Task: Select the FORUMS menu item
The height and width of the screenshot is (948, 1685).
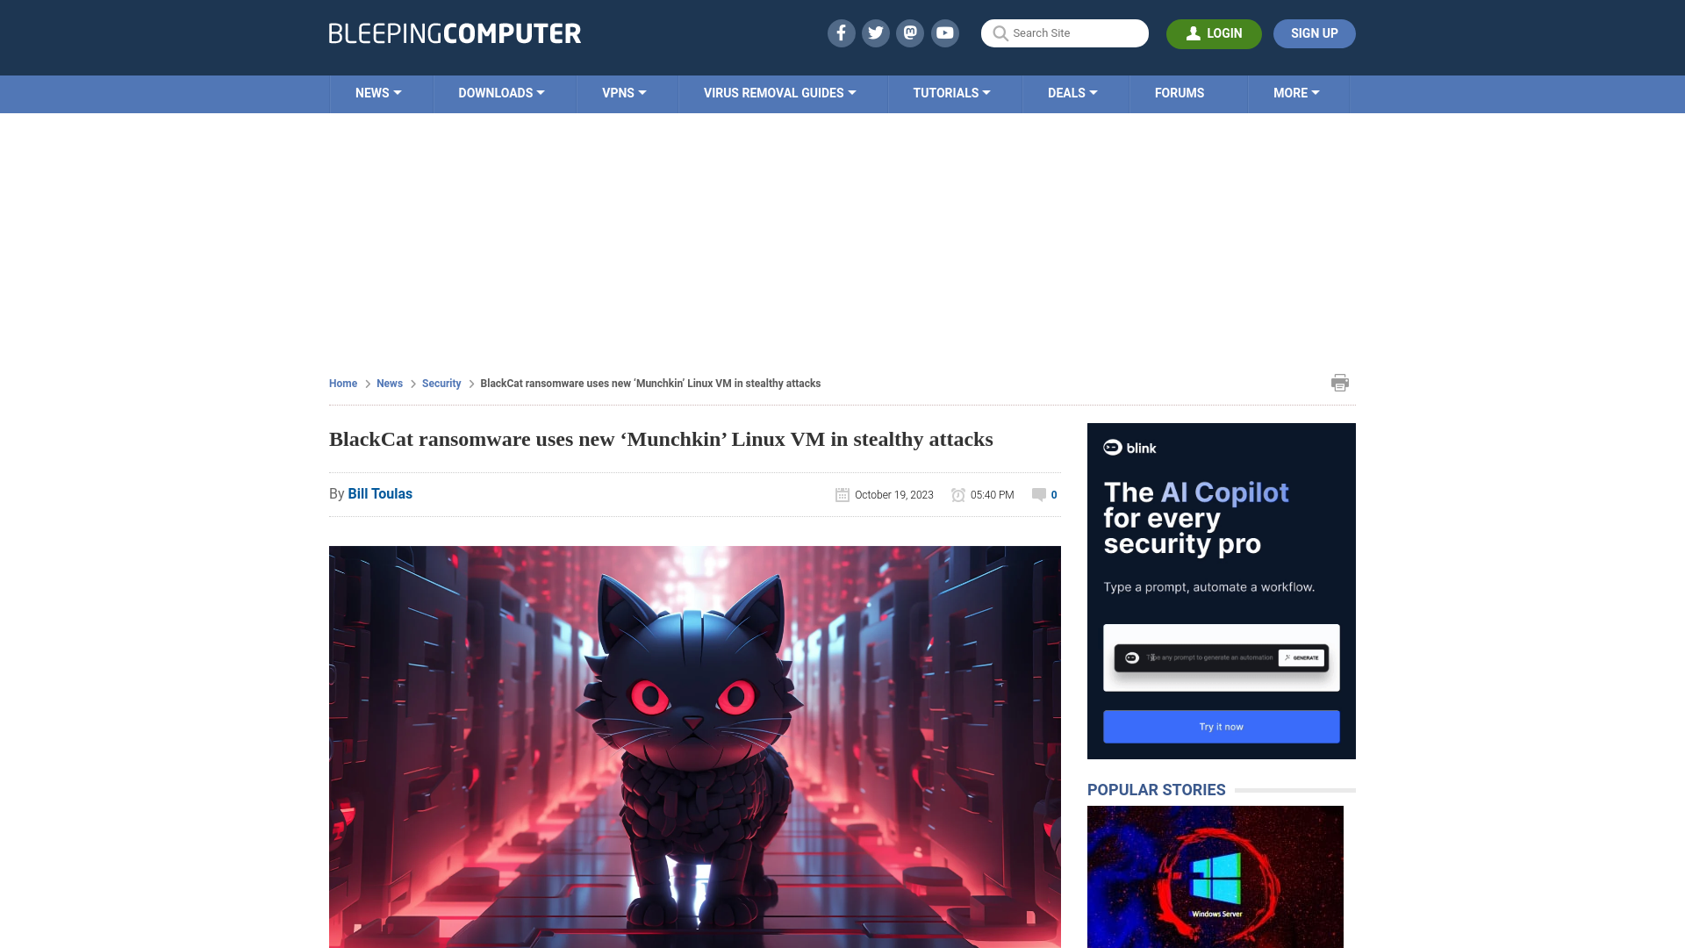Action: point(1178,92)
